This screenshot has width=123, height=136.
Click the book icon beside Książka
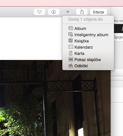click(x=71, y=41)
